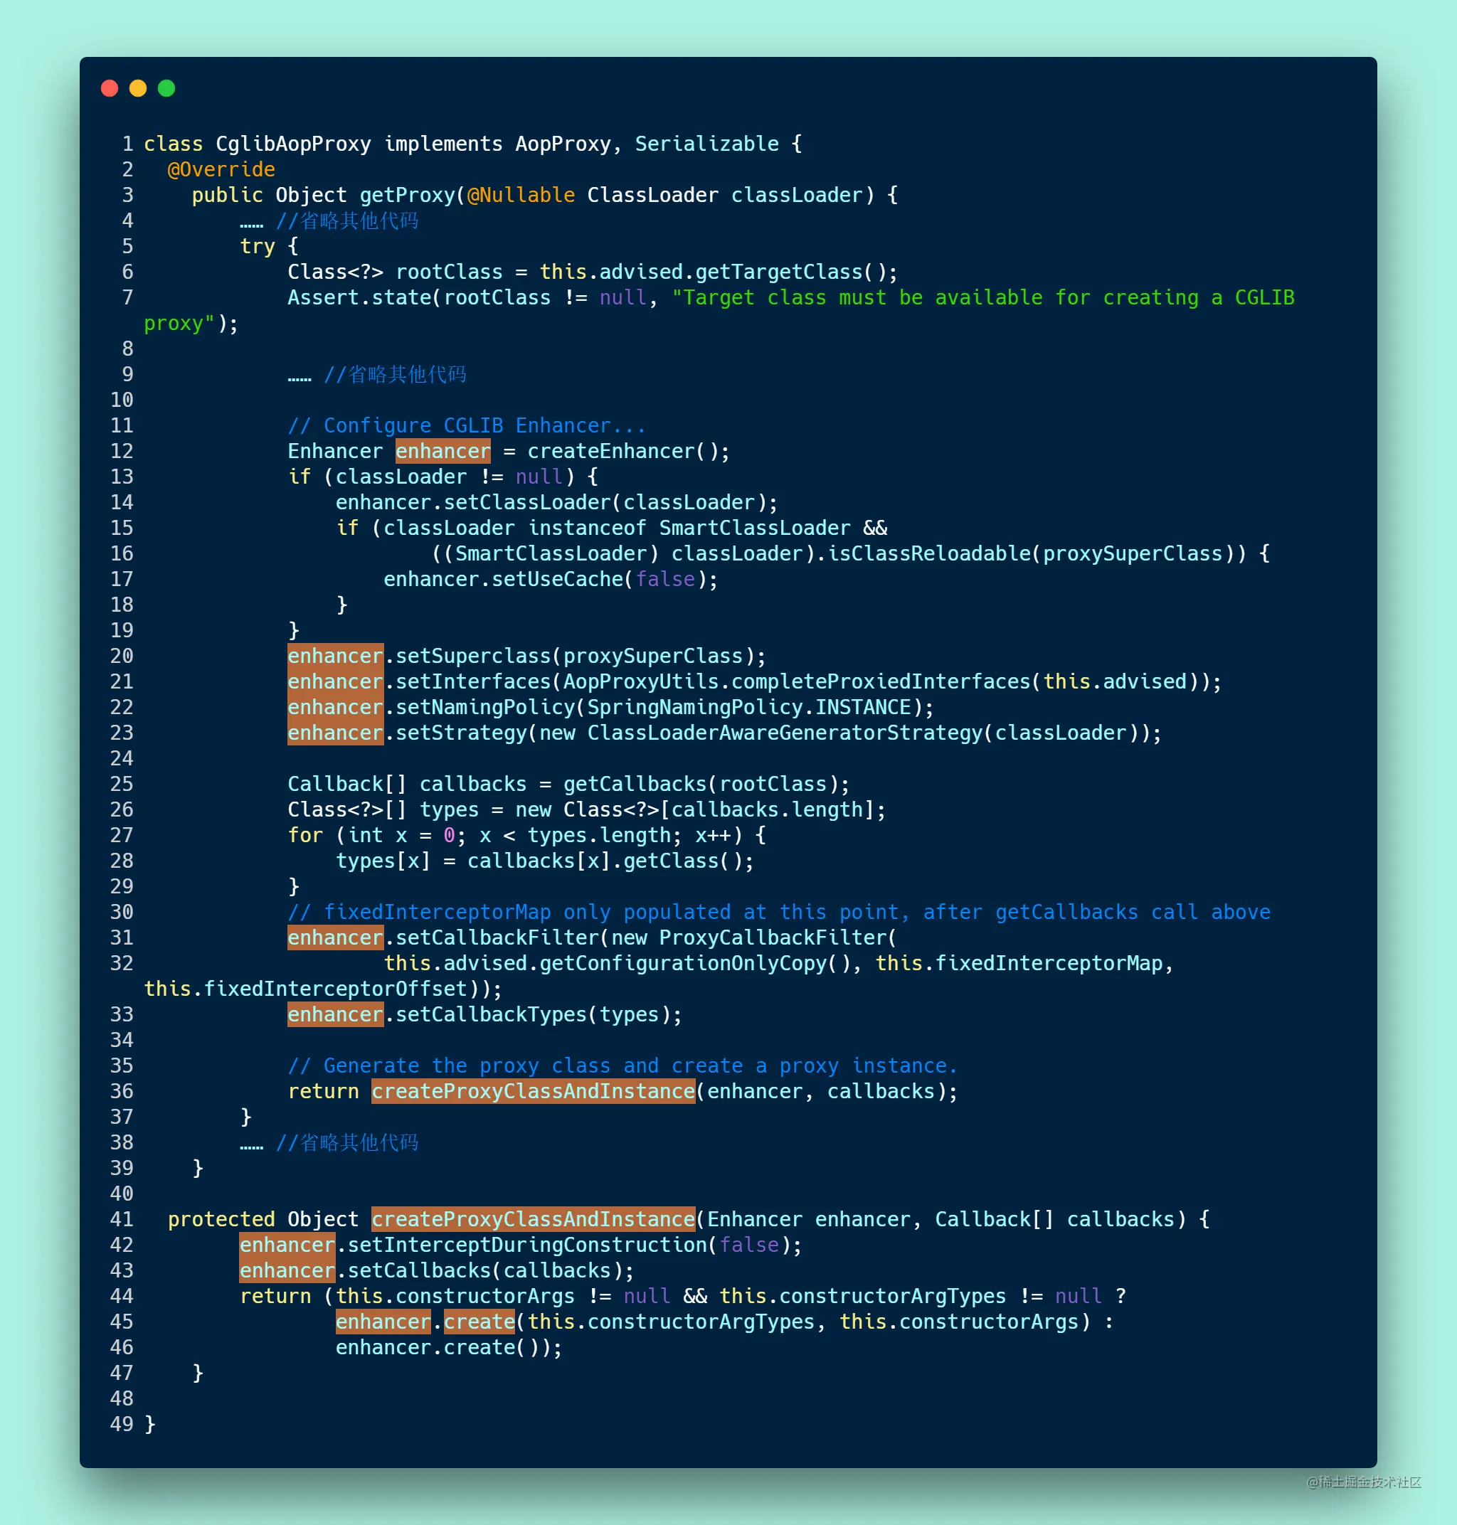Click the @Override annotation on line 2
This screenshot has width=1457, height=1525.
[221, 169]
